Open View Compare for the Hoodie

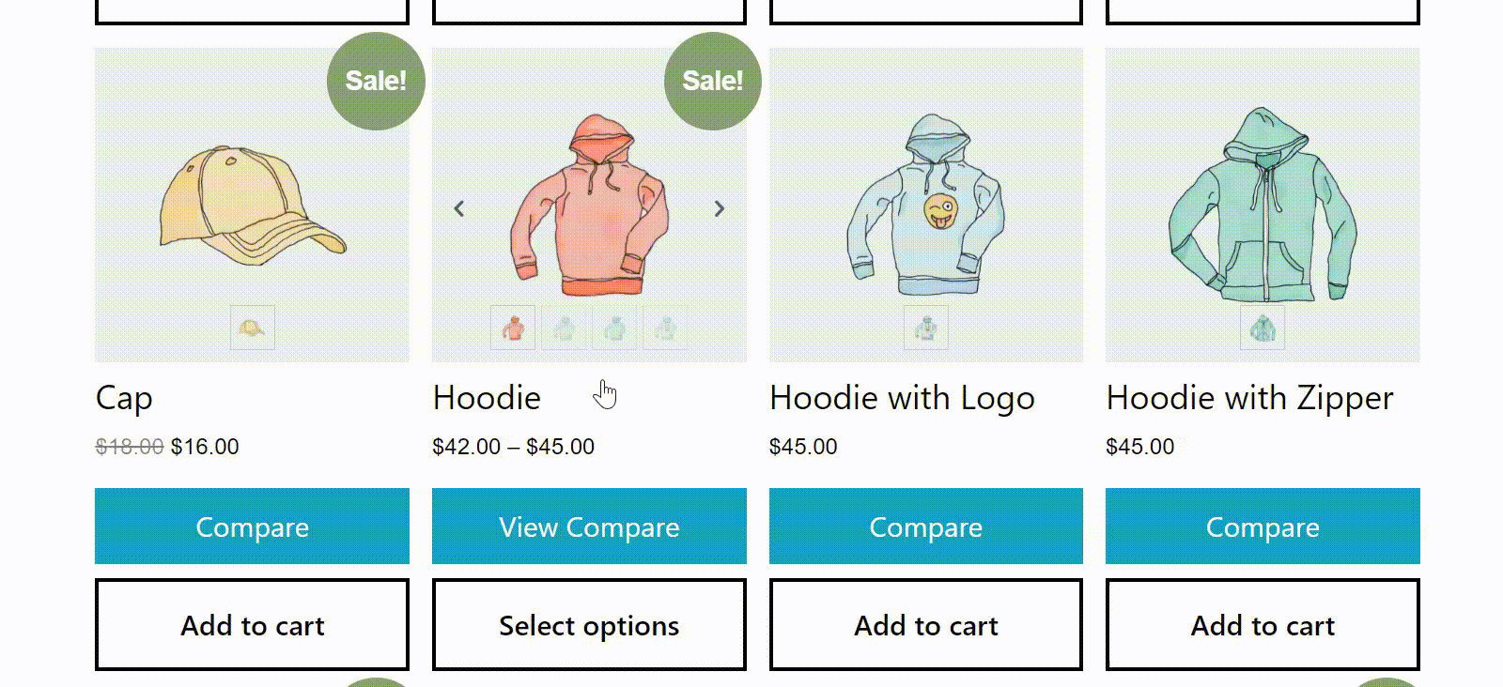click(589, 527)
